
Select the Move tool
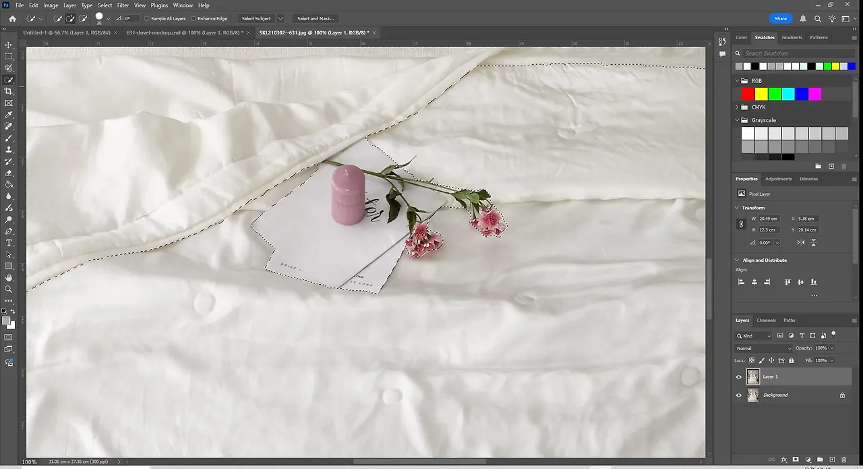[x=9, y=45]
